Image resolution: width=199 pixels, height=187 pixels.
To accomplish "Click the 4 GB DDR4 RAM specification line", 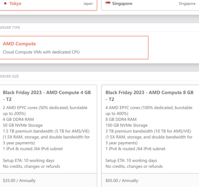I will (x=18, y=119).
